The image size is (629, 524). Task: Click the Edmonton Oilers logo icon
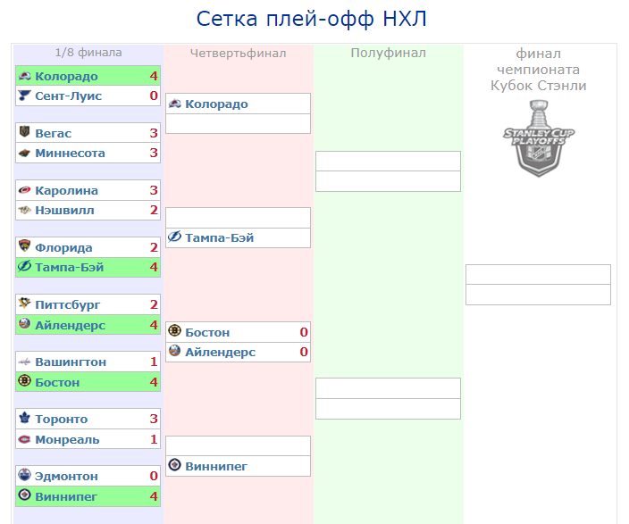[x=24, y=475]
